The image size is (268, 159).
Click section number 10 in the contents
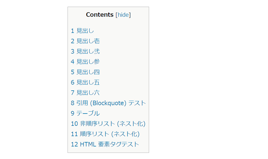[x=74, y=124]
